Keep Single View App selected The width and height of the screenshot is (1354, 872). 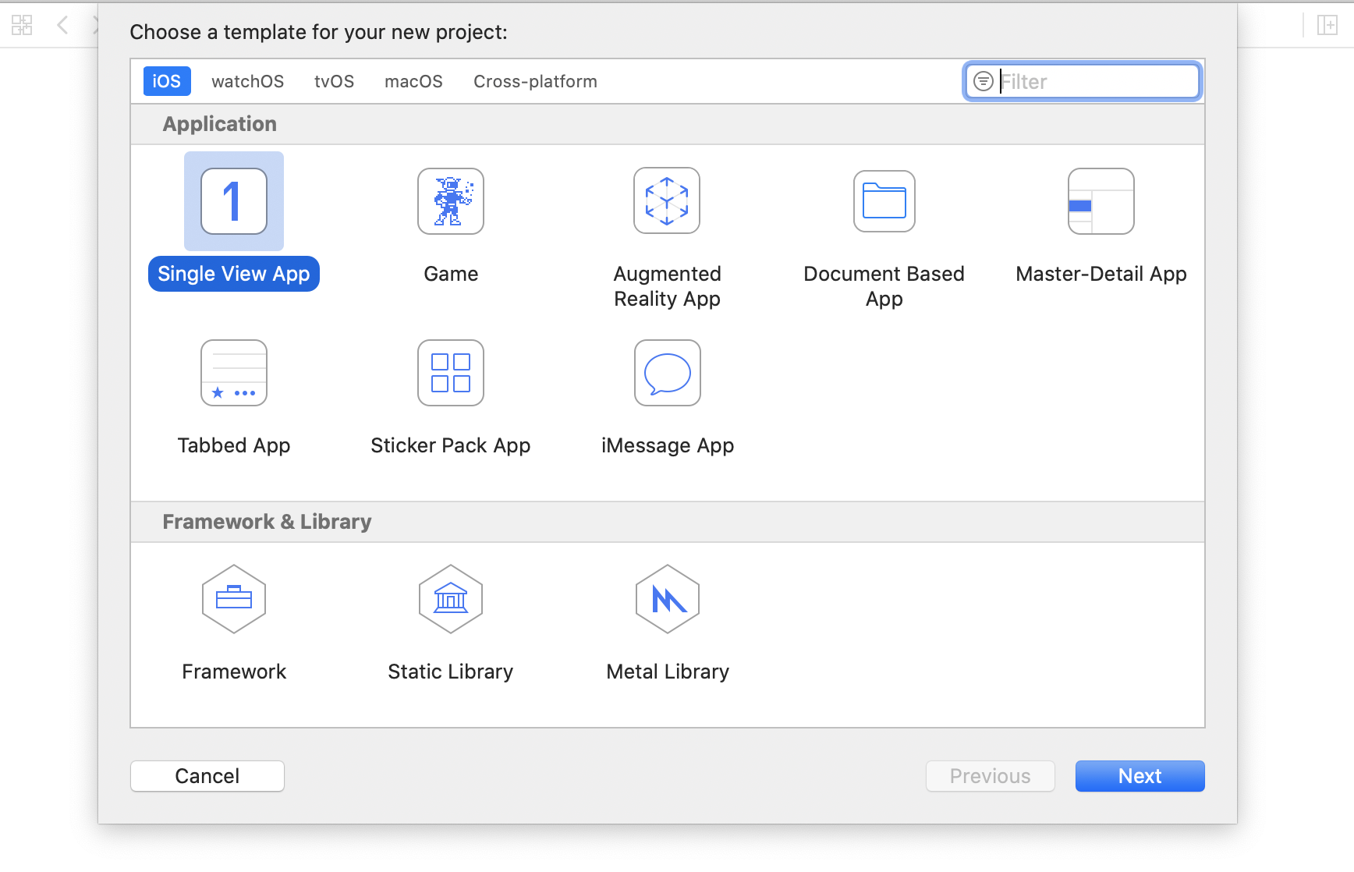233,201
